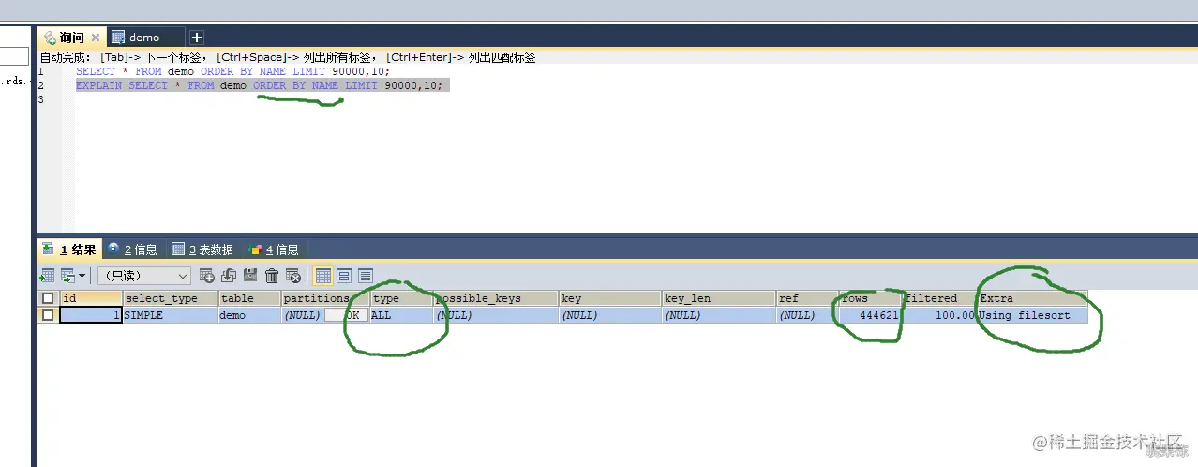Place cursor in SELECT query on line 1

click(x=232, y=71)
